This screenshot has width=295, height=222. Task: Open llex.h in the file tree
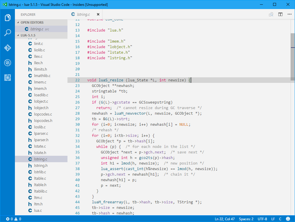click(41, 63)
